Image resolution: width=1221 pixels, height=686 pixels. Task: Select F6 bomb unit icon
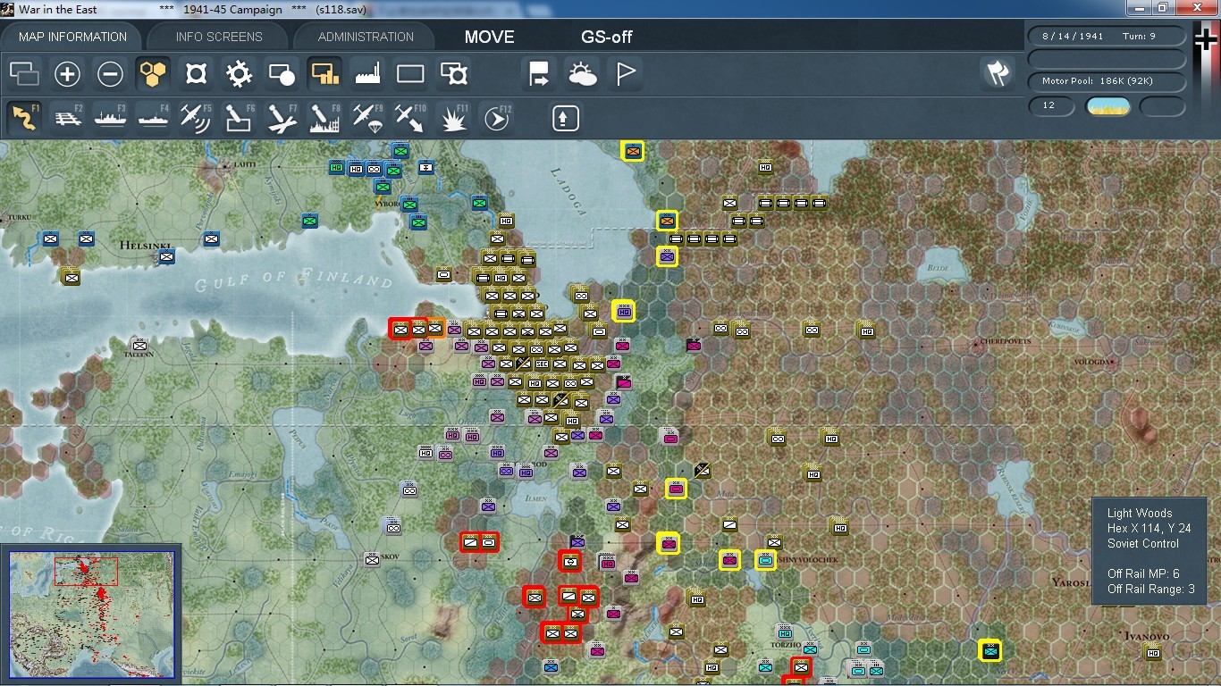tap(239, 118)
